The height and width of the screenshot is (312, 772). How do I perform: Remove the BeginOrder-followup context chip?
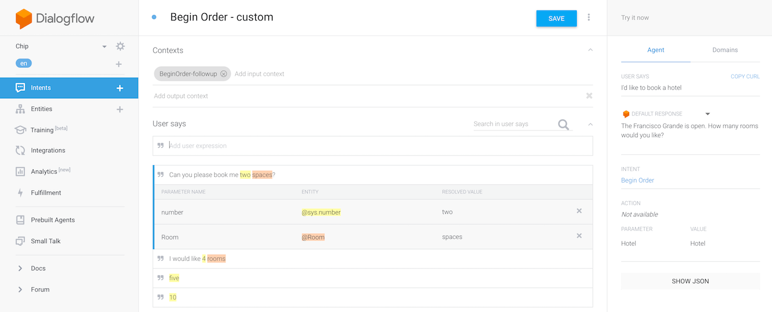(x=223, y=74)
